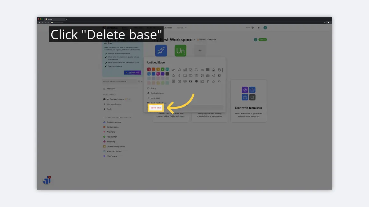The height and width of the screenshot is (207, 369).
Task: Choose the bug base icon
Action: pyautogui.click(x=202, y=76)
